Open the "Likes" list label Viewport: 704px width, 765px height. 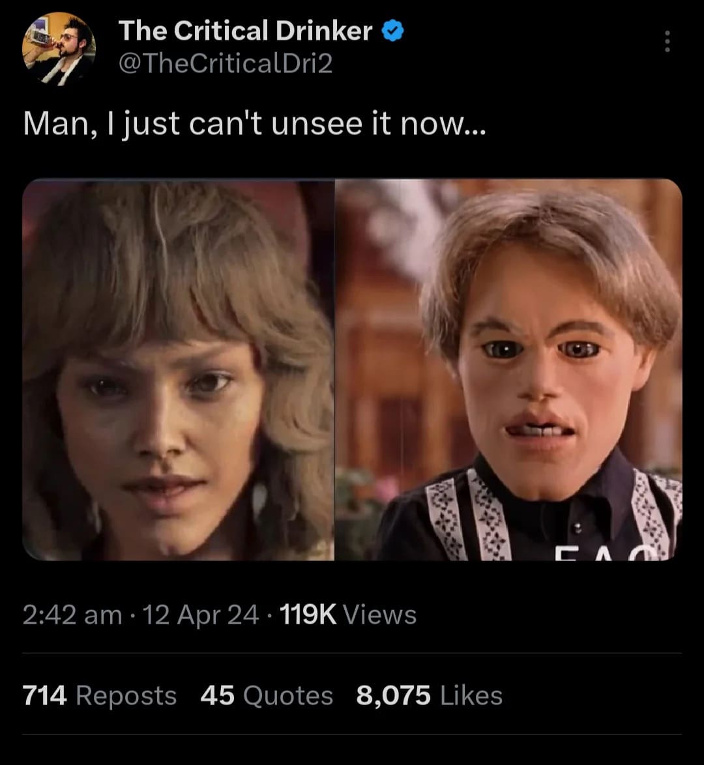471,695
